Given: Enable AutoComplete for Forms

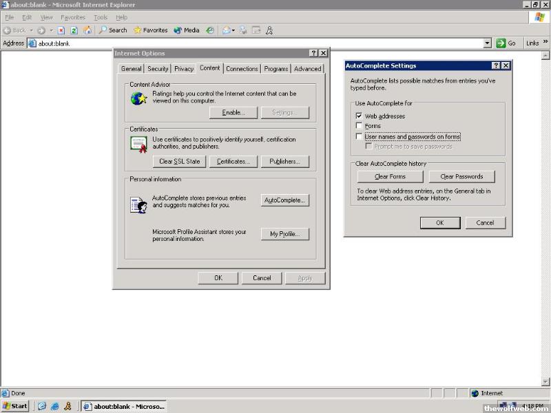Looking at the screenshot, I should point(359,126).
